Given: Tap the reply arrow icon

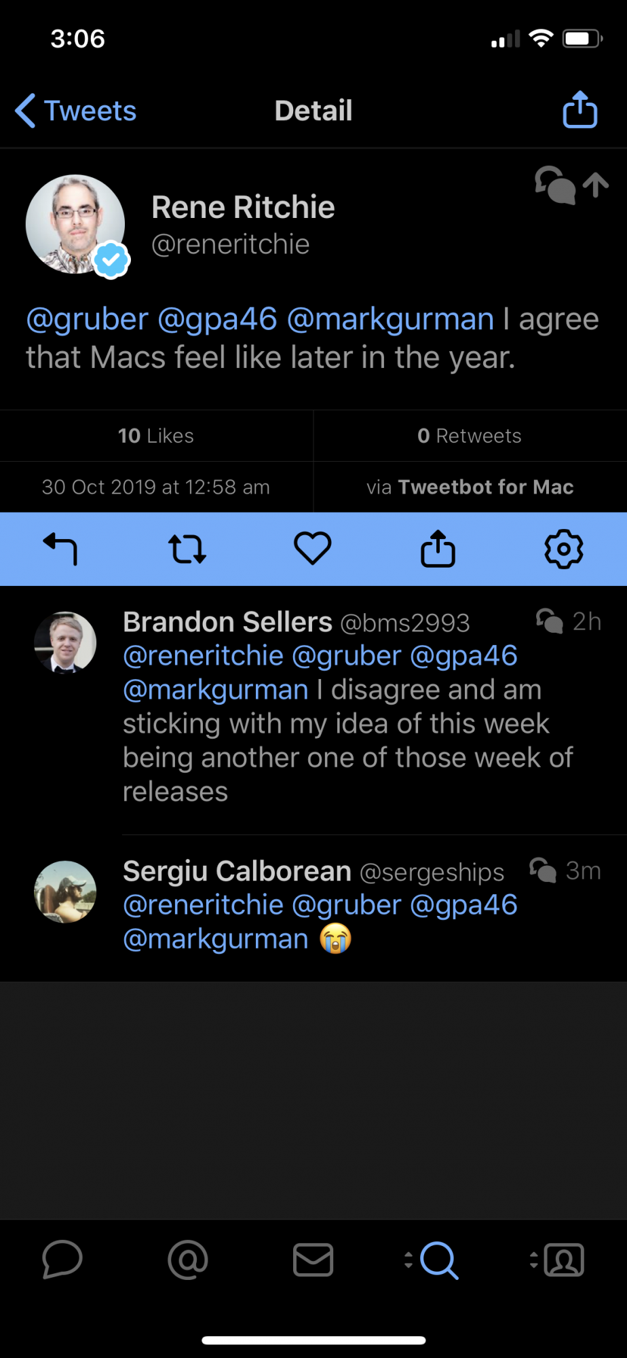Looking at the screenshot, I should 60,549.
